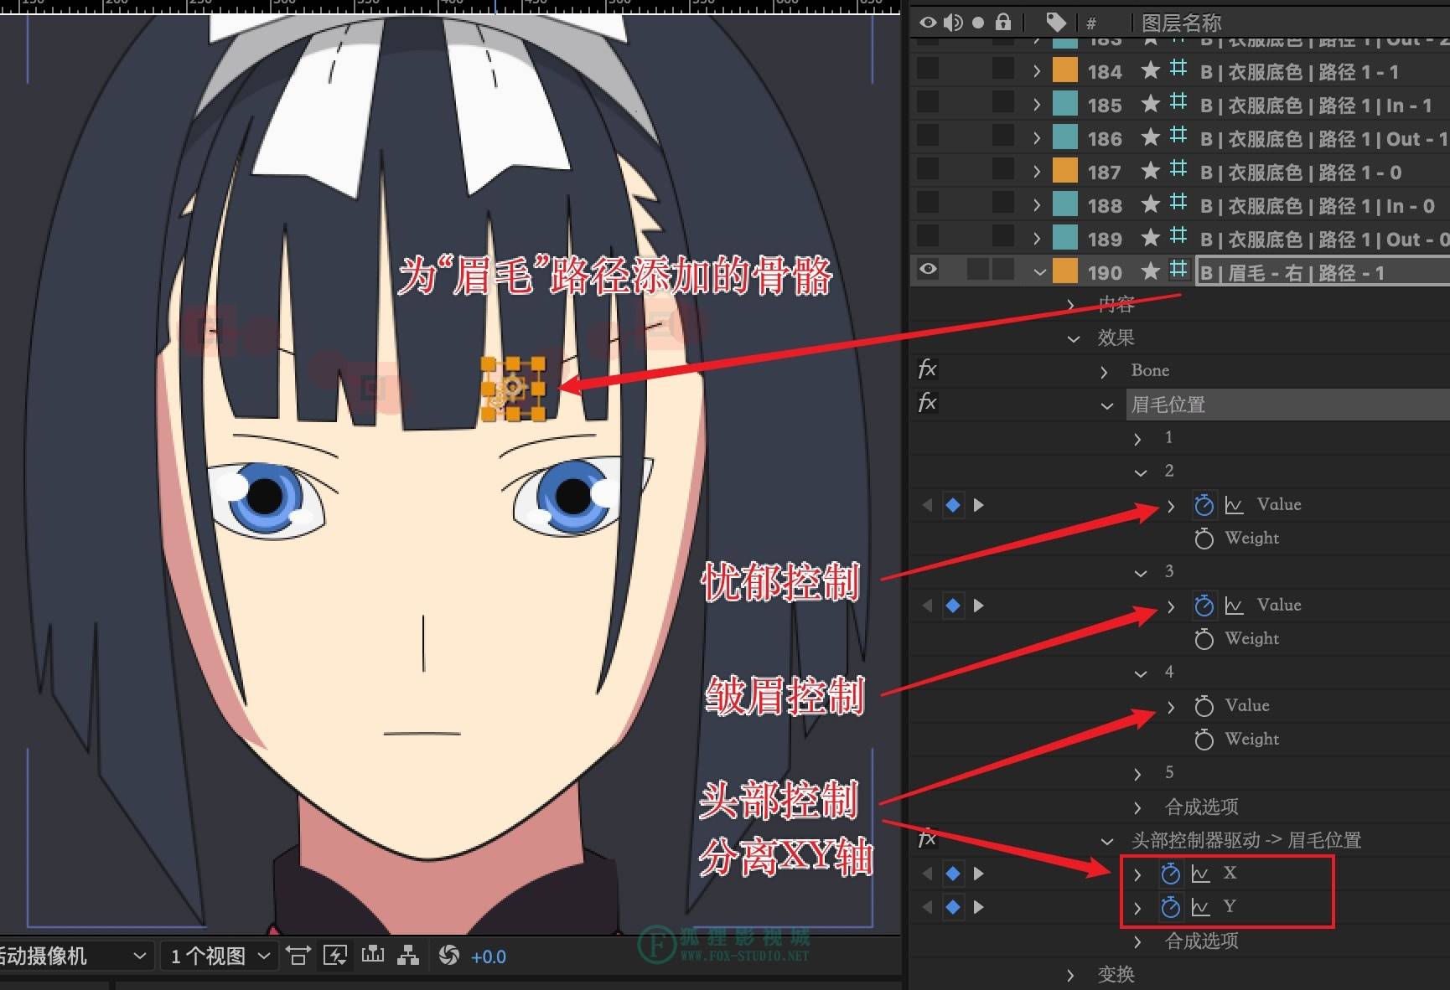Select the orange eyebrow bone handle in viewer
Screen dimensions: 1450x990
(513, 389)
